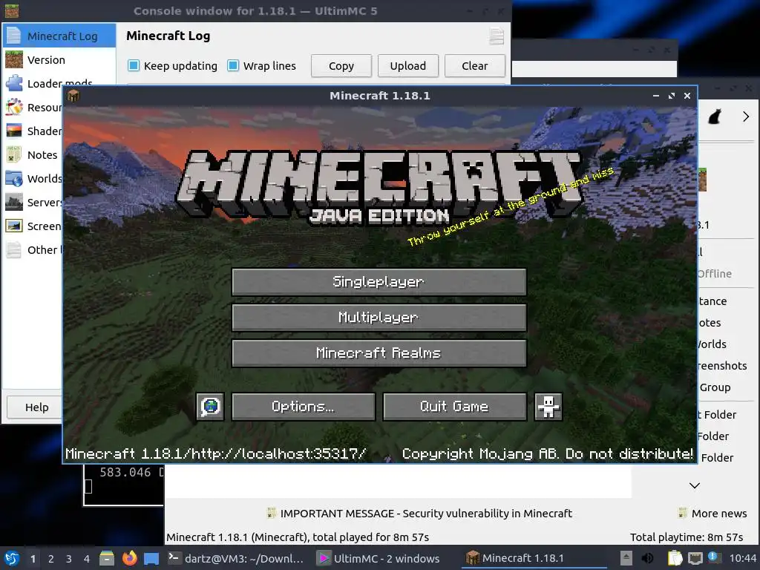Screen dimensions: 760x570
Task: Open the Options... menu
Action: [304, 406]
